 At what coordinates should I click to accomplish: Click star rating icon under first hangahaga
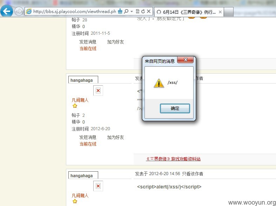click(75, 106)
